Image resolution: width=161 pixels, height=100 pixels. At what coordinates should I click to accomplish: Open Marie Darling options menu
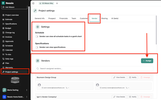27,90
